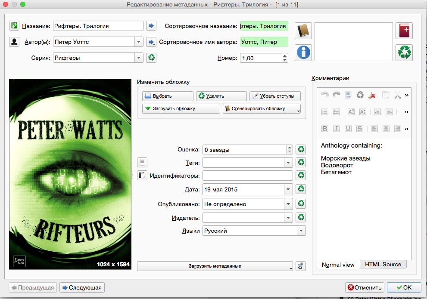Expand first comments toolbar overflow chevron
427x299 pixels.
point(407,95)
